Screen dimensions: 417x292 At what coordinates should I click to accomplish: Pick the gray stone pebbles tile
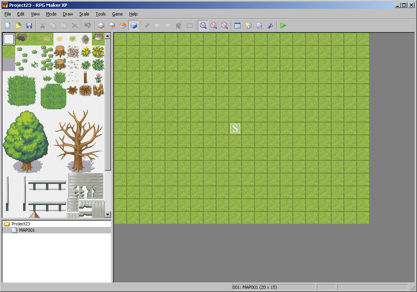73,51
